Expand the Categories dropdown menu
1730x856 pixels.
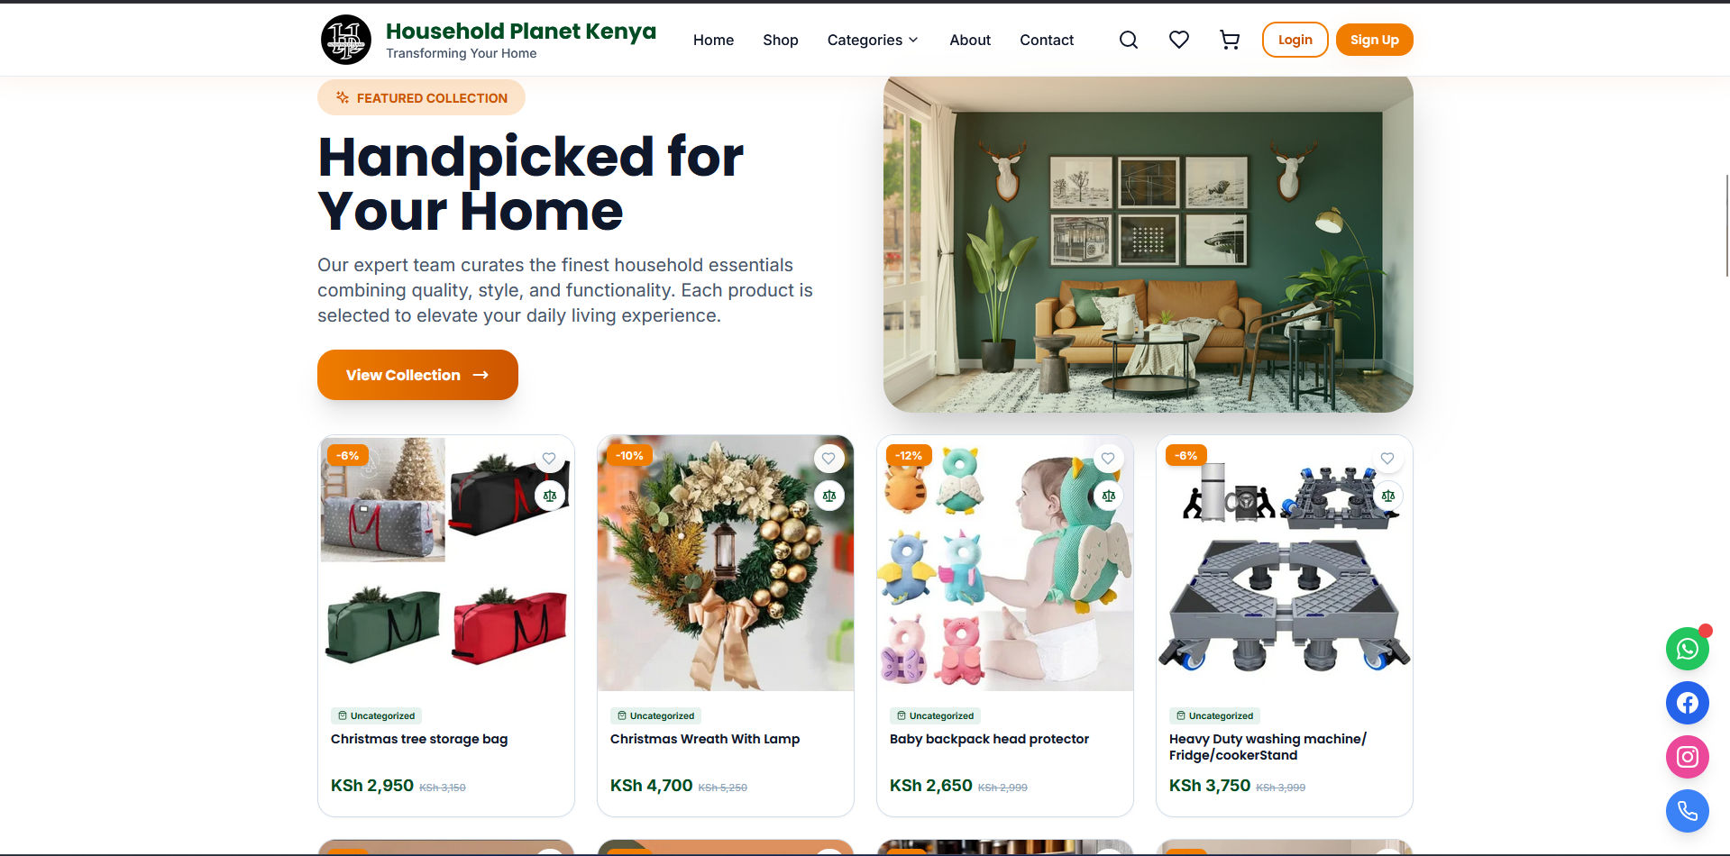coord(873,40)
